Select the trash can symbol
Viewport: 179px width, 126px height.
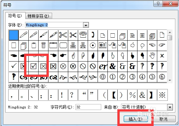(44, 45)
